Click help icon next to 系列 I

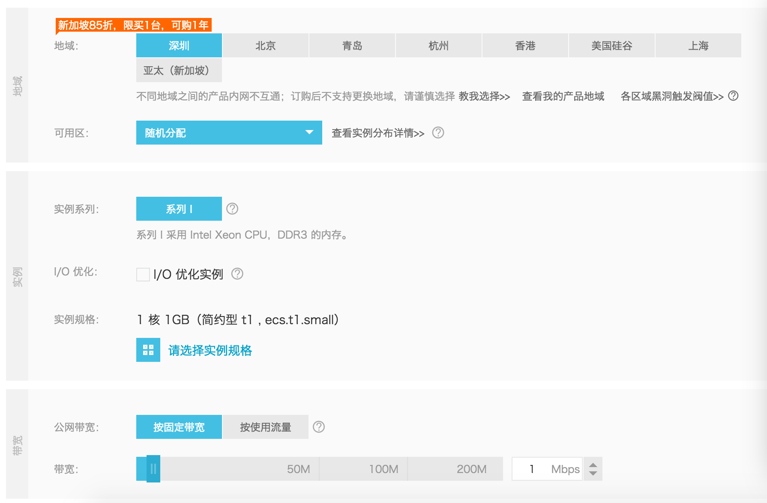click(232, 209)
